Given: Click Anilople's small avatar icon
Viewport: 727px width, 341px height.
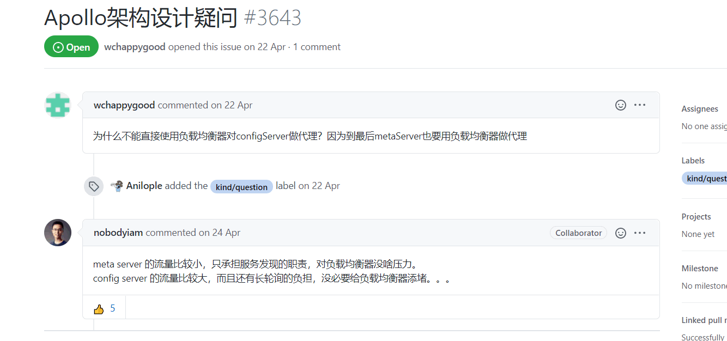Looking at the screenshot, I should point(117,186).
